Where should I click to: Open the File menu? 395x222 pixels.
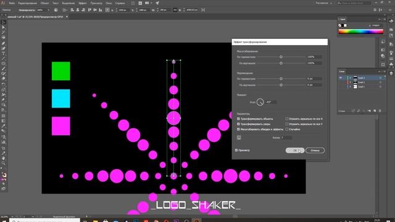pos(12,3)
